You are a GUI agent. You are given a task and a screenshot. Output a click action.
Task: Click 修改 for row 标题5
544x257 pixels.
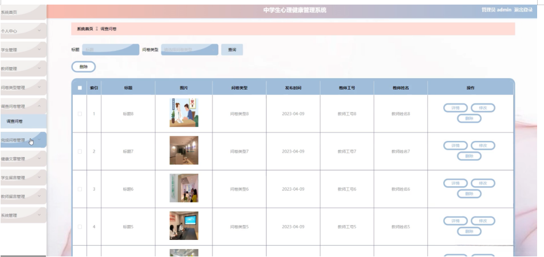483,221
